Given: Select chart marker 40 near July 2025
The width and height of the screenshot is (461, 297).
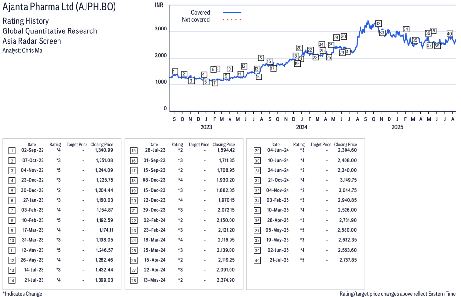Looking at the screenshot, I should tap(449, 34).
